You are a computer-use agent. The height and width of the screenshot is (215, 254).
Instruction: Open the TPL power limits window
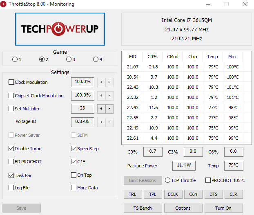pos(153,194)
